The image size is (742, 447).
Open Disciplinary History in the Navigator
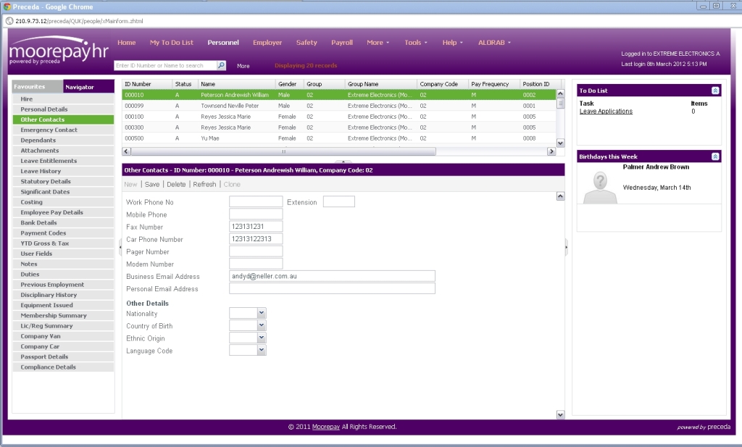[x=64, y=295]
